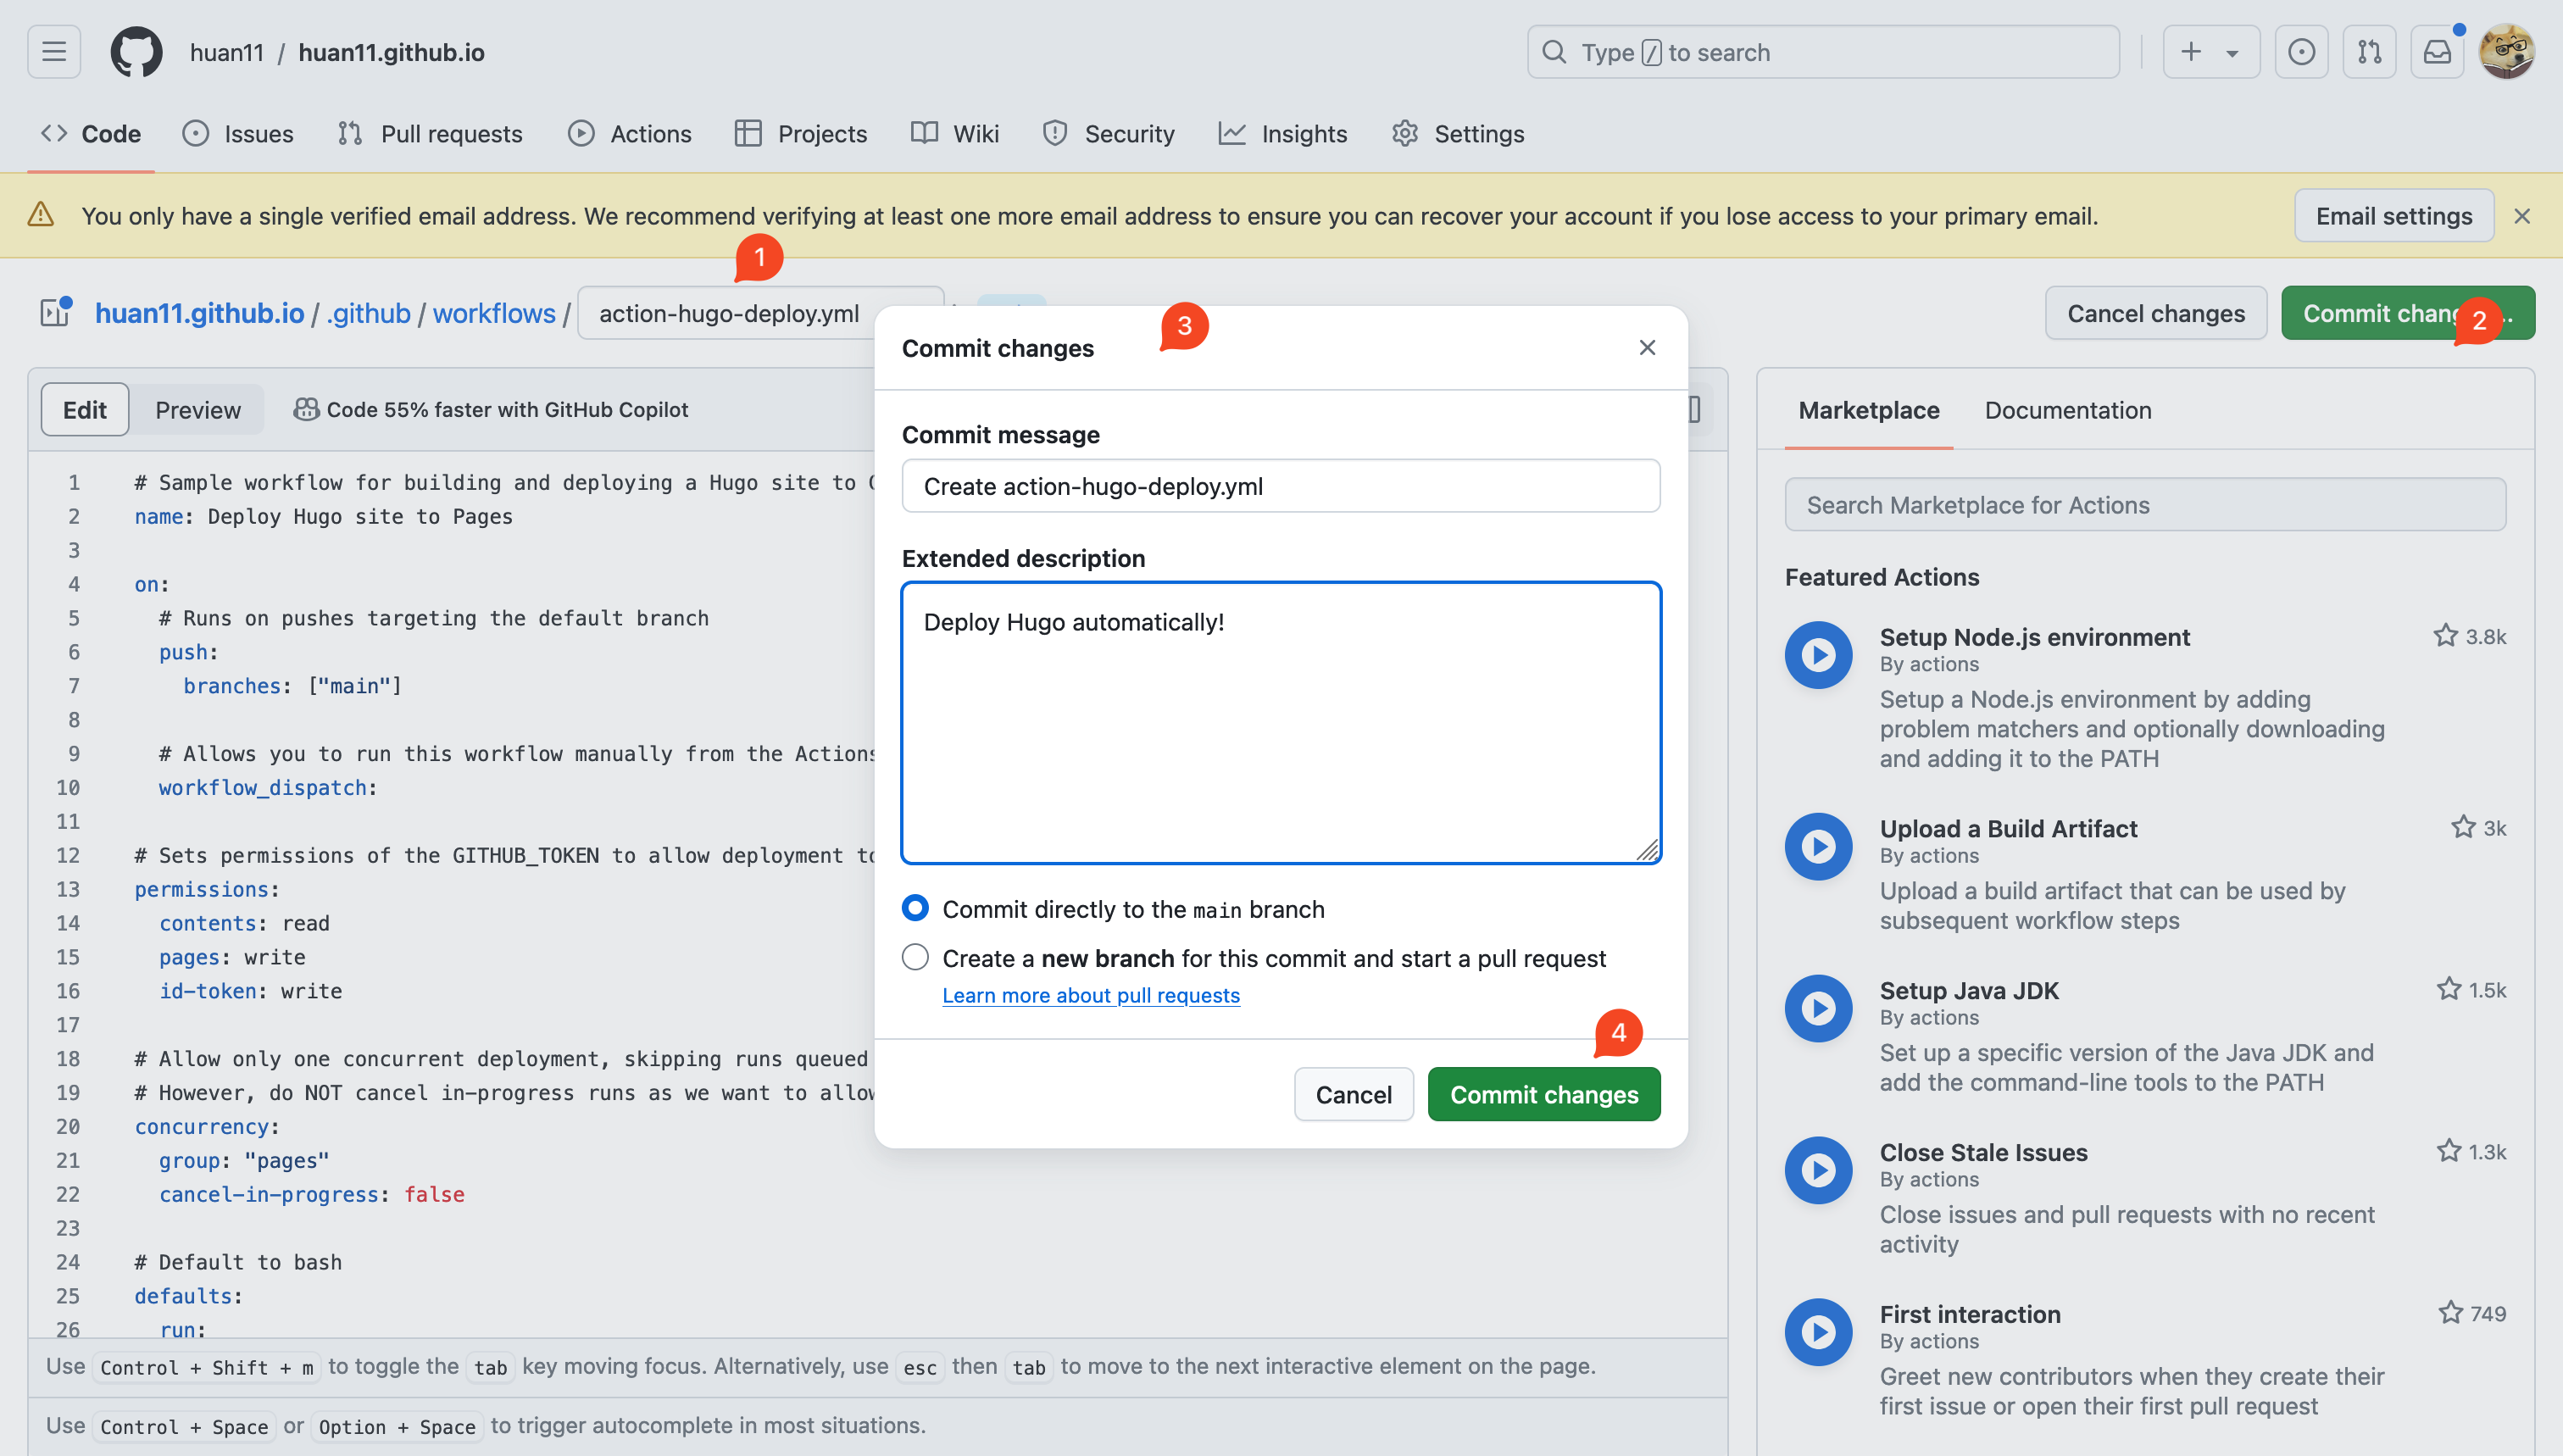2563x1456 pixels.
Task: Open the notifications inbox icon
Action: [2437, 52]
